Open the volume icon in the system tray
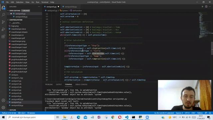The image size is (213, 120). pos(190,117)
